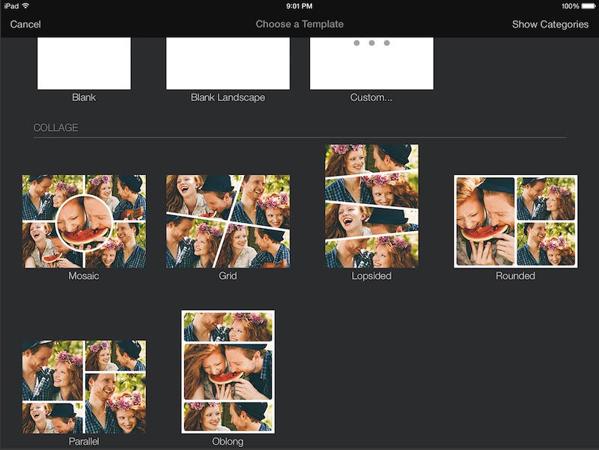Select the Mosaic collage template

(84, 221)
